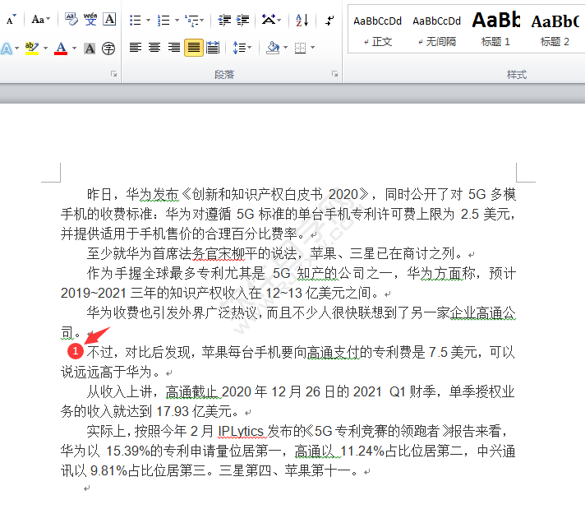Place cursor before 不过，对比后发现
The height and width of the screenshot is (523, 585).
click(87, 352)
